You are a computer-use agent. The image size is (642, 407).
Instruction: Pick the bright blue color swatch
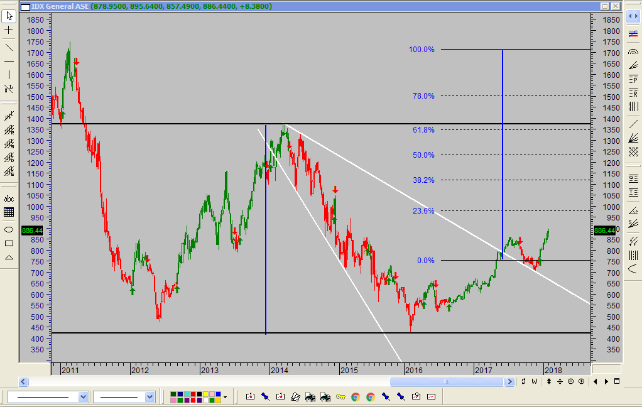(218, 394)
